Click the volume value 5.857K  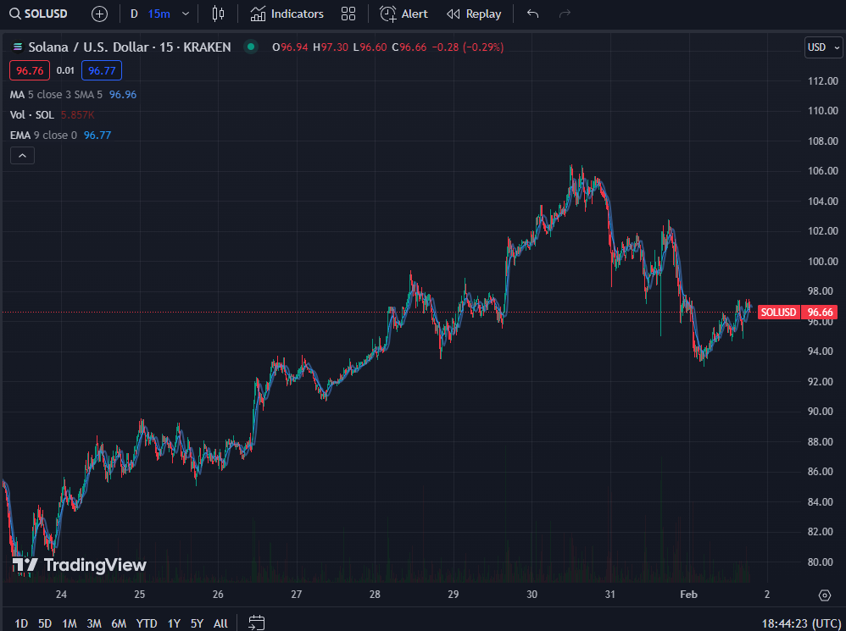pyautogui.click(x=78, y=115)
